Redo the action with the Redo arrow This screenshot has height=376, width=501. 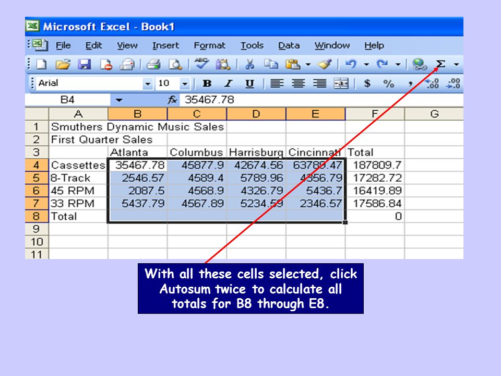click(382, 64)
